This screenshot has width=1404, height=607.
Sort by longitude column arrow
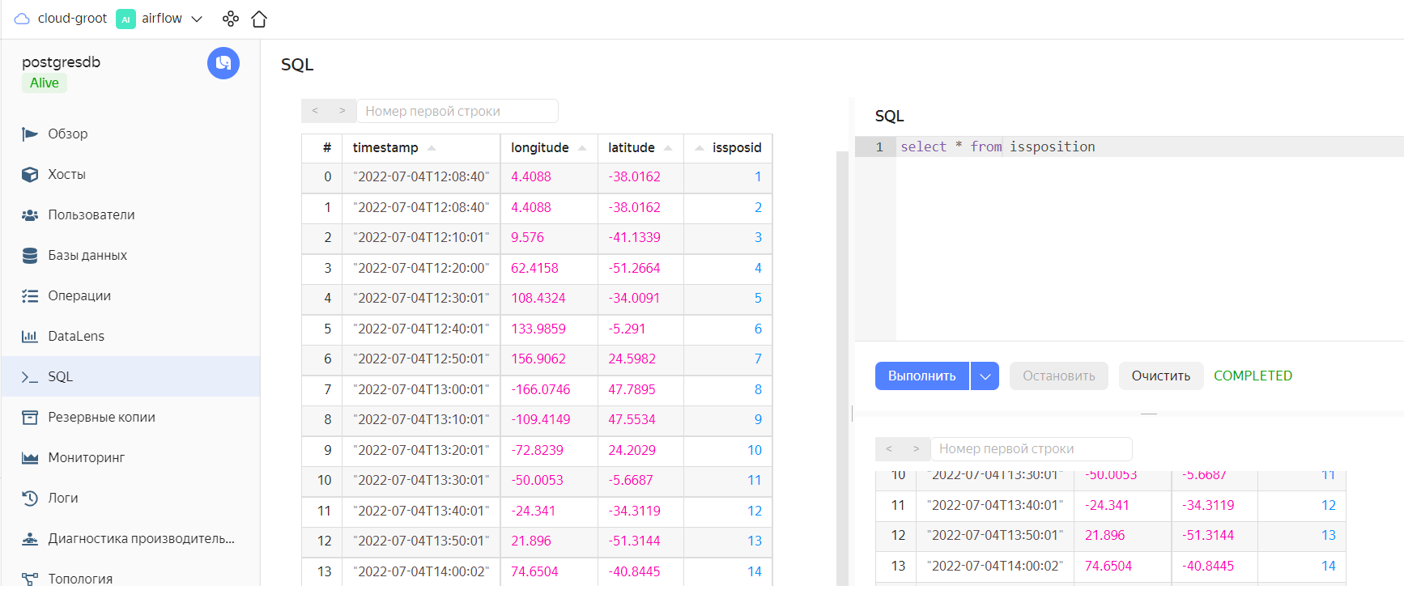[582, 147]
